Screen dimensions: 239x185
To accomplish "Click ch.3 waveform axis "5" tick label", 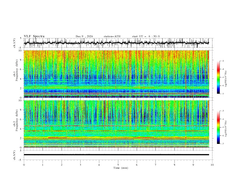I will pos(21,151).
